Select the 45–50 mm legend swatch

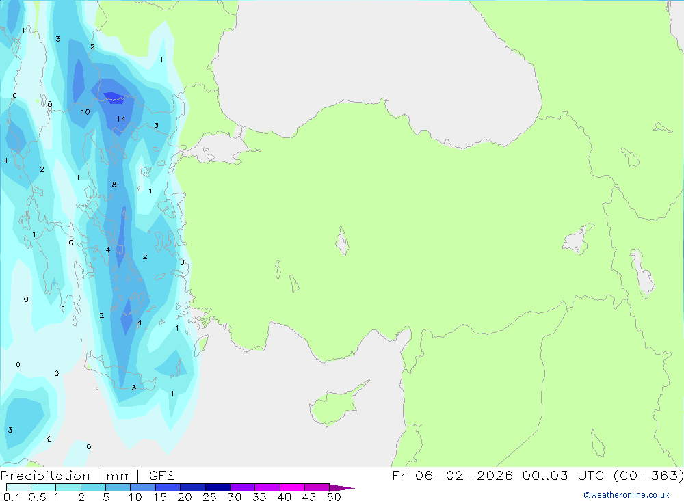(317, 487)
